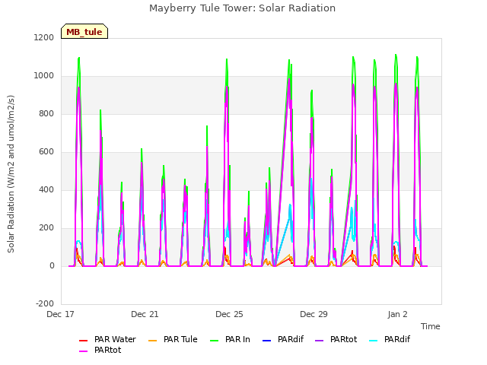Click the 1000 y-axis tick label
The width and height of the screenshot is (487, 365).
point(44,76)
